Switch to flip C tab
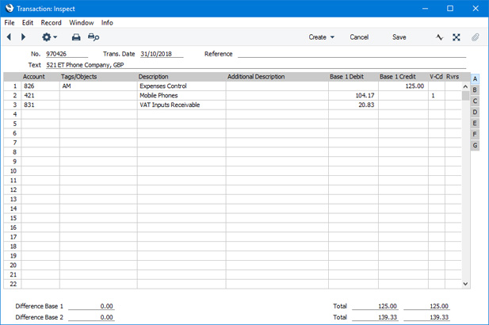Screen dimensions: 489x325 [475, 101]
